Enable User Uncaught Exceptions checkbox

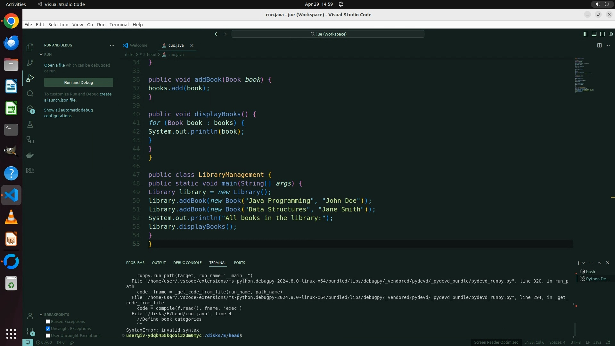pyautogui.click(x=48, y=335)
